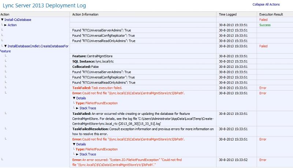Click the TaskFailed CentralMgmtStore log file message
This screenshot has height=168, width=293.
143,118
